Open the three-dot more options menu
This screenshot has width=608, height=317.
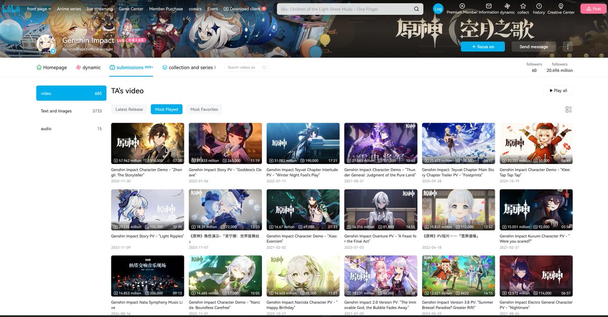[x=567, y=47]
